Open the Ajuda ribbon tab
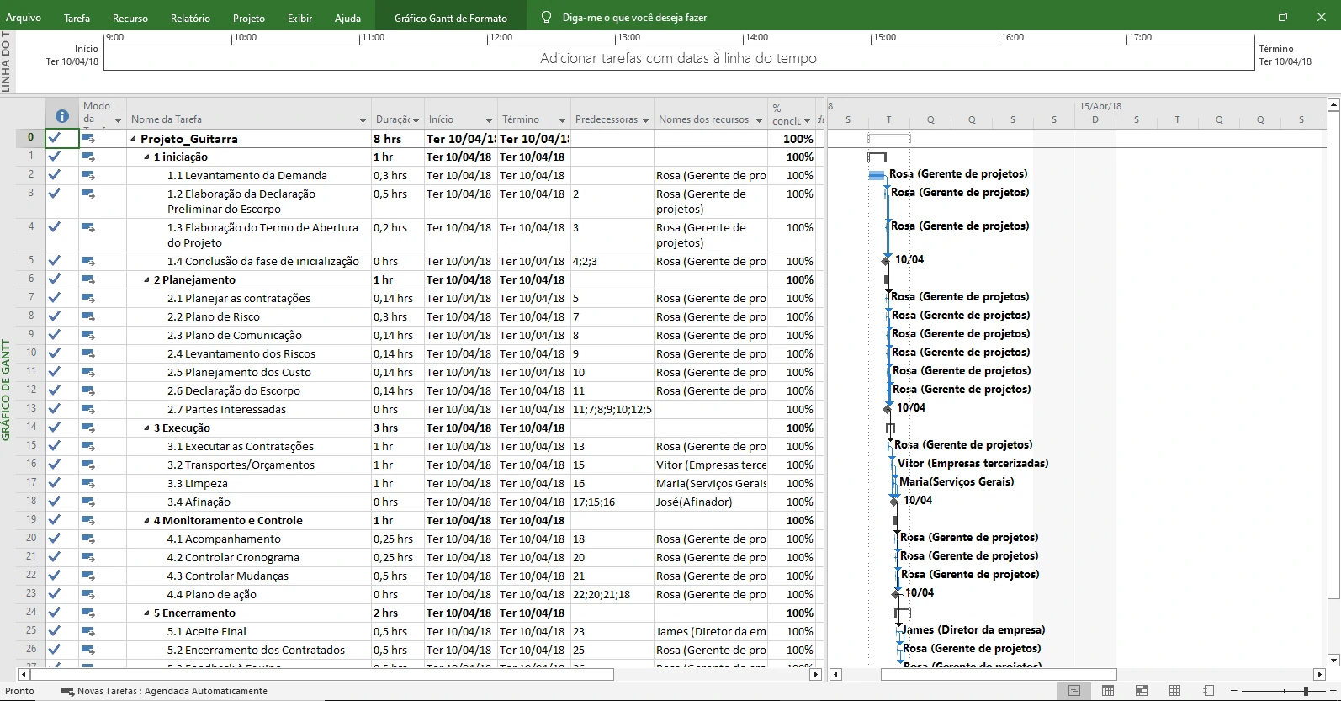This screenshot has width=1341, height=701. tap(347, 18)
